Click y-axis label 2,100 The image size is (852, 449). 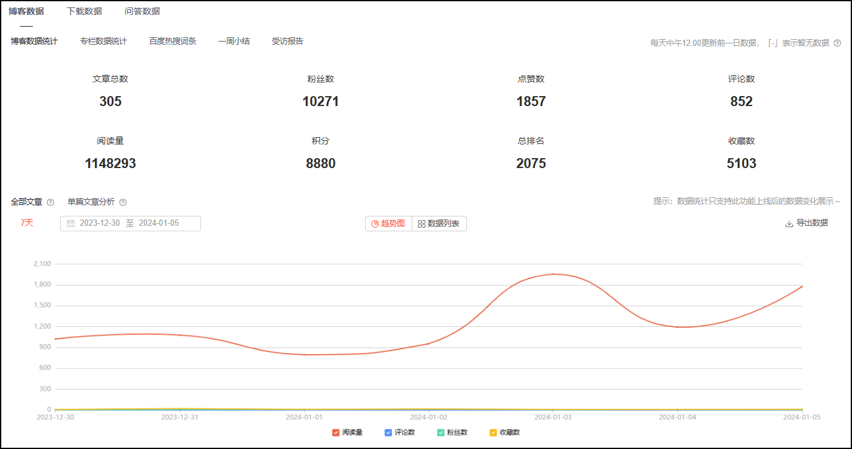point(42,264)
